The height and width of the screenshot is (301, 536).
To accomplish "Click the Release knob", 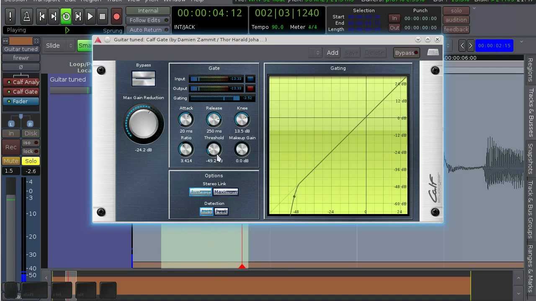I will (214, 120).
